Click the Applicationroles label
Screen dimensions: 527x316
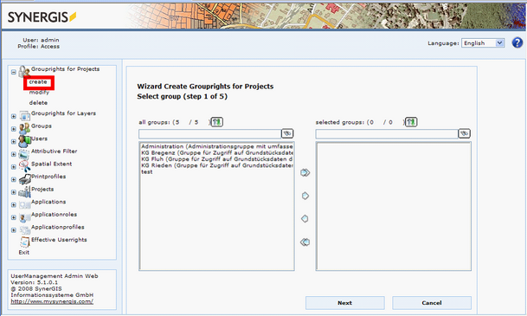pos(54,215)
